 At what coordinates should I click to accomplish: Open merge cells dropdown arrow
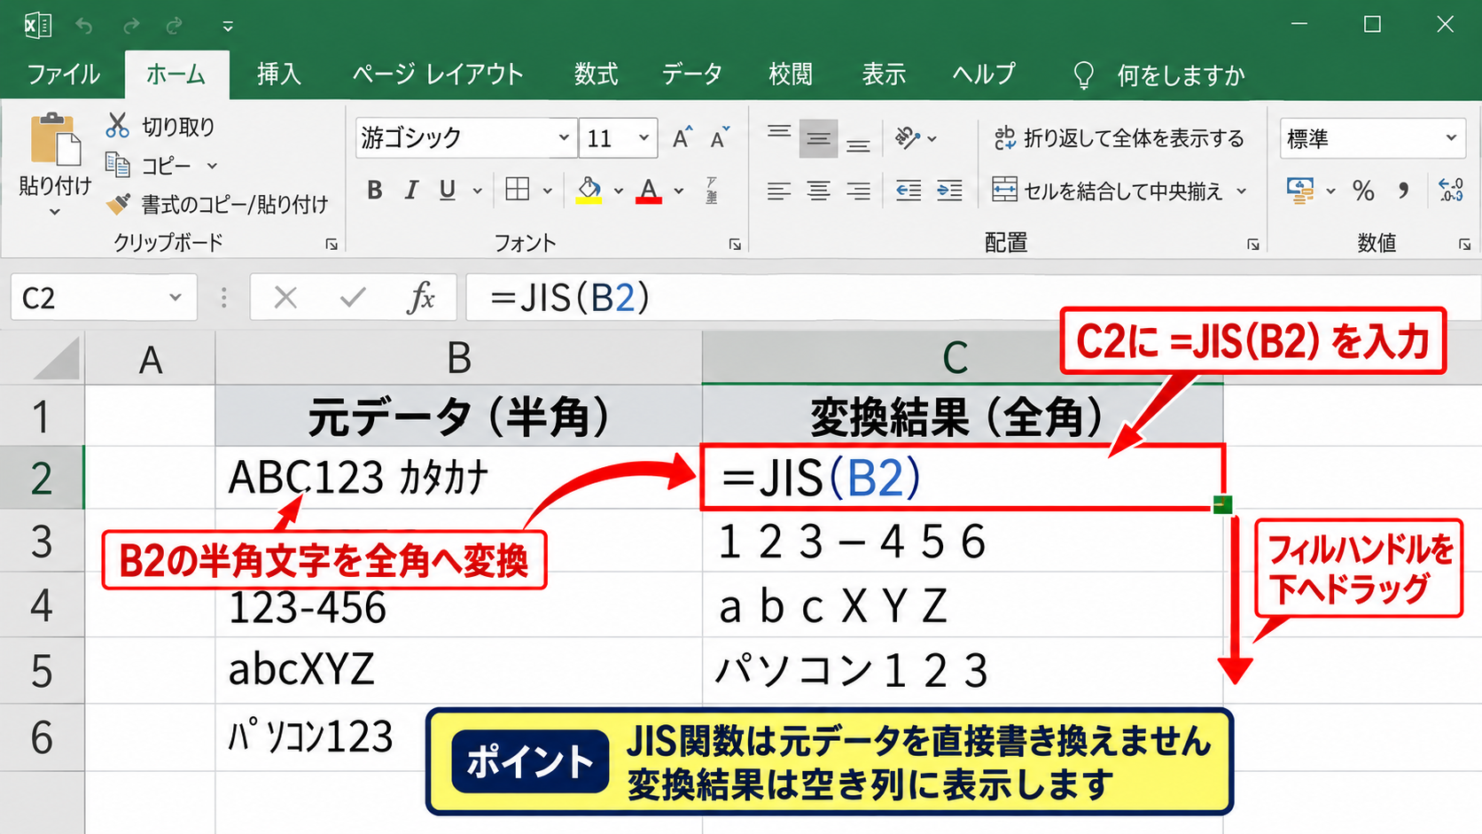coord(1242,191)
